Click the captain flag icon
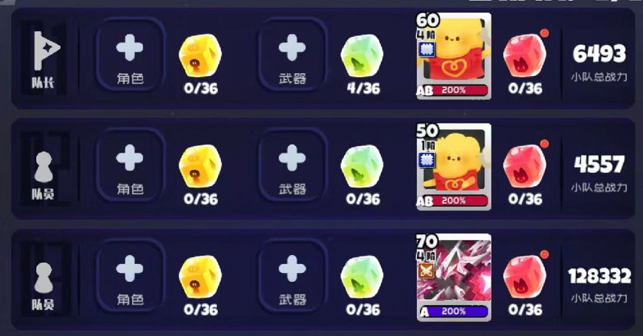 (x=46, y=51)
